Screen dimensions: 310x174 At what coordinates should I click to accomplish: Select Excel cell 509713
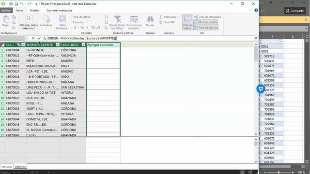(271, 56)
